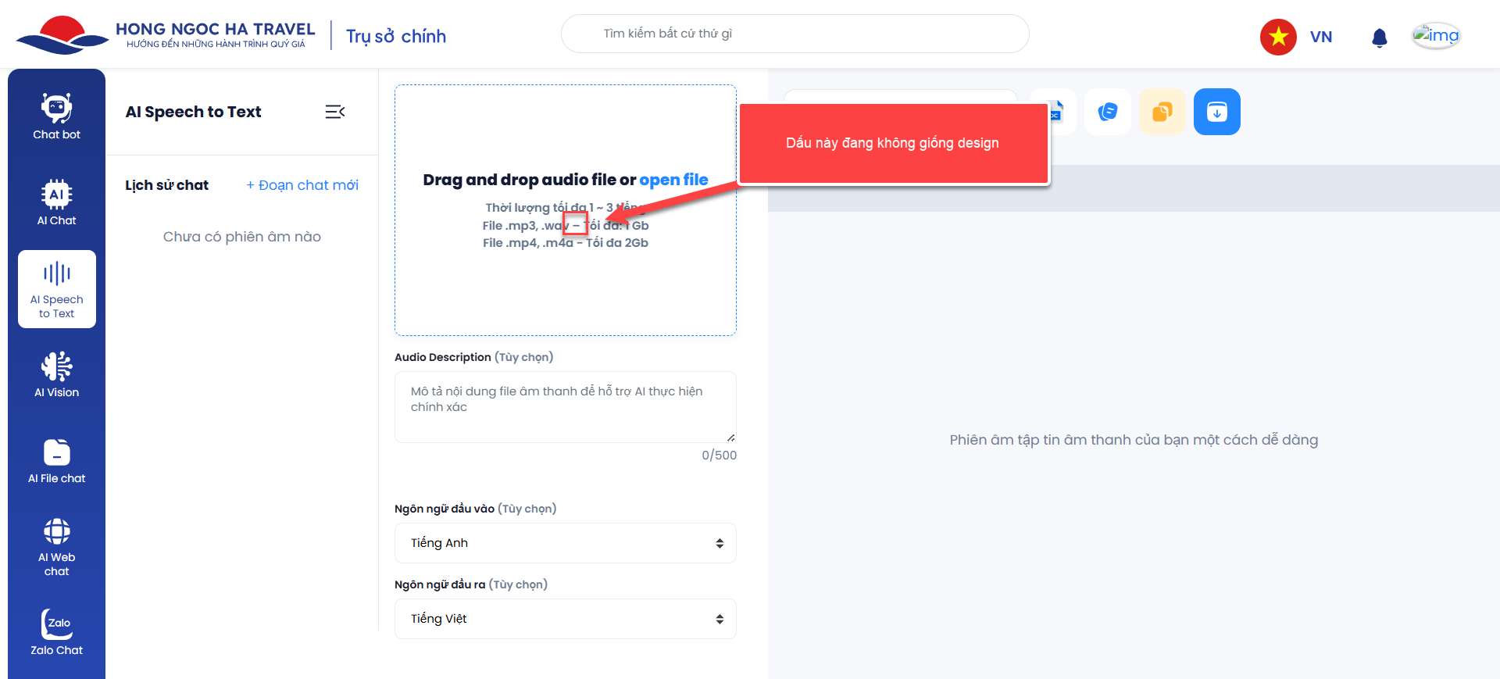1500x679 pixels.
Task: Open AI Vision from the sidebar
Action: tap(56, 375)
